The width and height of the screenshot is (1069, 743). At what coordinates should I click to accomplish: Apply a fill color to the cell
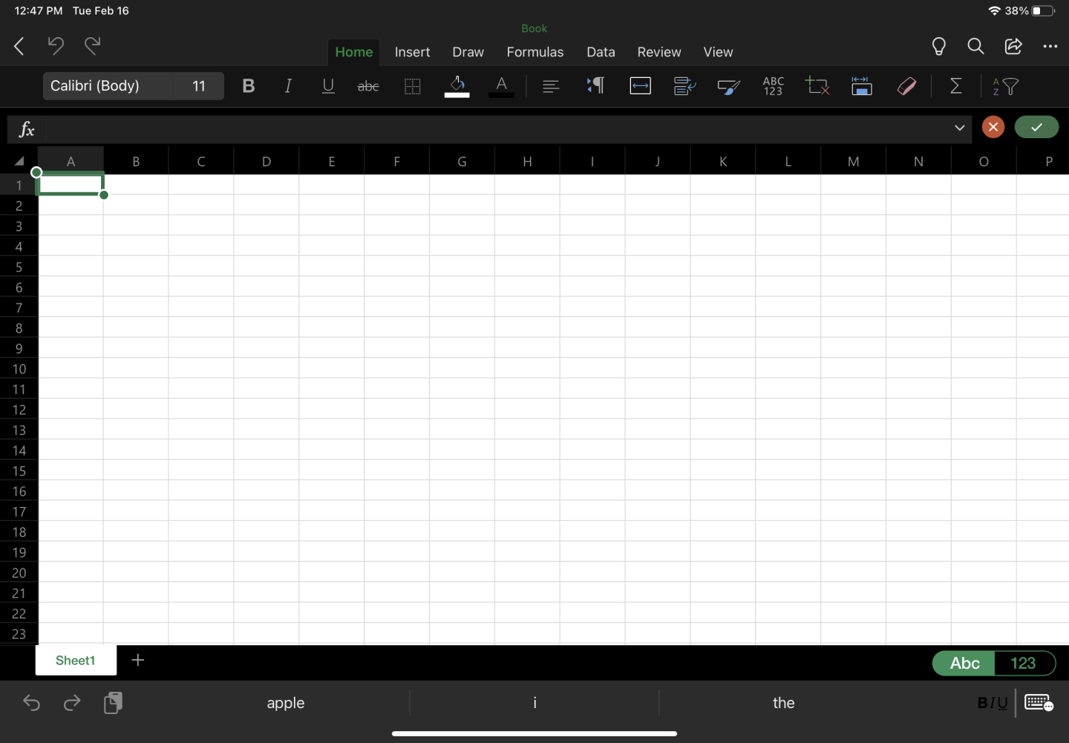pos(457,86)
